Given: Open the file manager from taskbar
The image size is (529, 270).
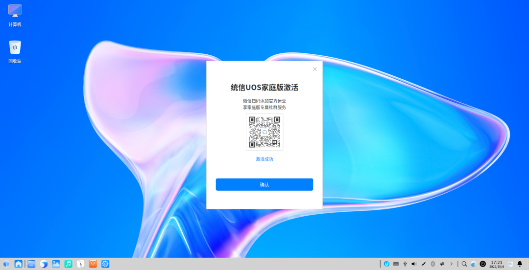Looking at the screenshot, I should pos(31,264).
